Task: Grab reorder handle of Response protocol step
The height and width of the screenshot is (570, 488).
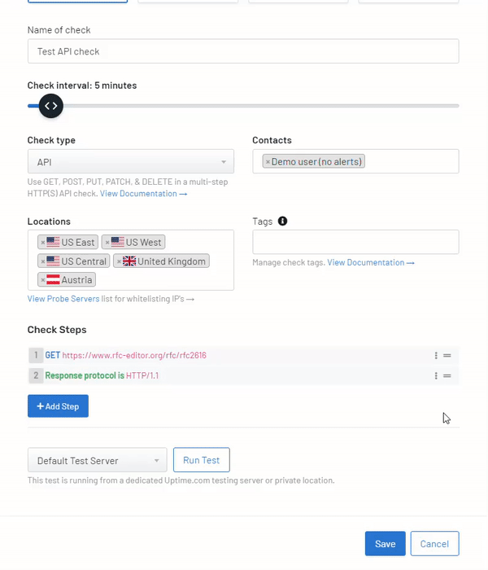Action: click(447, 375)
